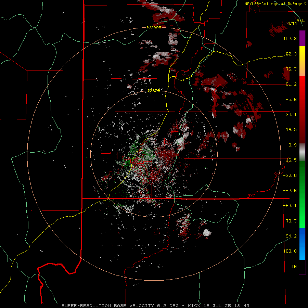Click the -32.0 legend value

(x=290, y=176)
